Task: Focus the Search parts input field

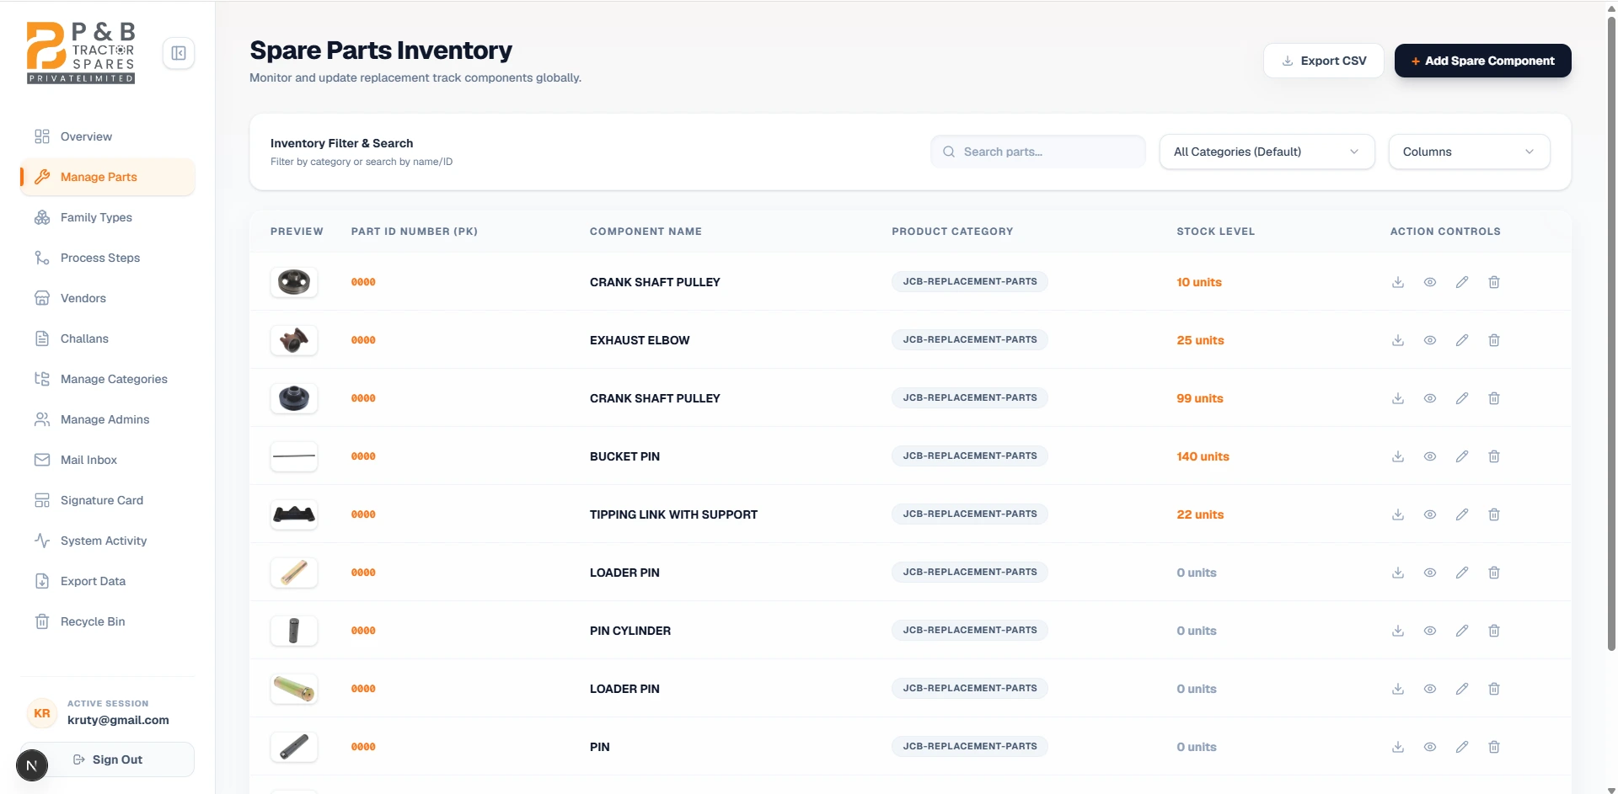Action: point(1037,152)
